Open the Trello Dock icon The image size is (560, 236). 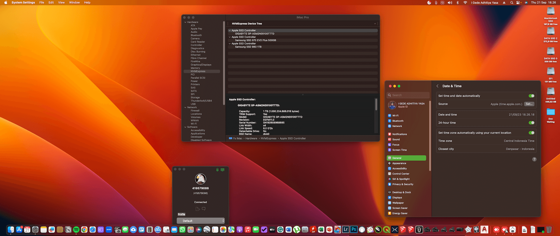141,230
